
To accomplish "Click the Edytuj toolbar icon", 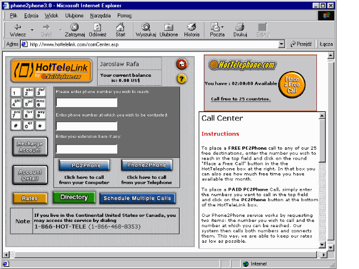I will (263, 27).
